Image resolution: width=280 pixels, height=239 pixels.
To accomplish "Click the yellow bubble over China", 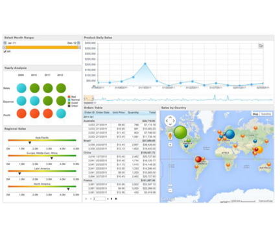I will click(260, 150).
